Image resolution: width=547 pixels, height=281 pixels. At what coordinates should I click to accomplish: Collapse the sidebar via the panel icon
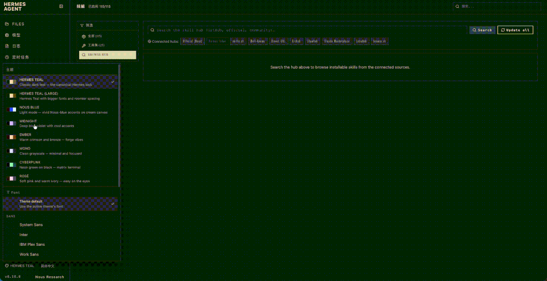(62, 6)
